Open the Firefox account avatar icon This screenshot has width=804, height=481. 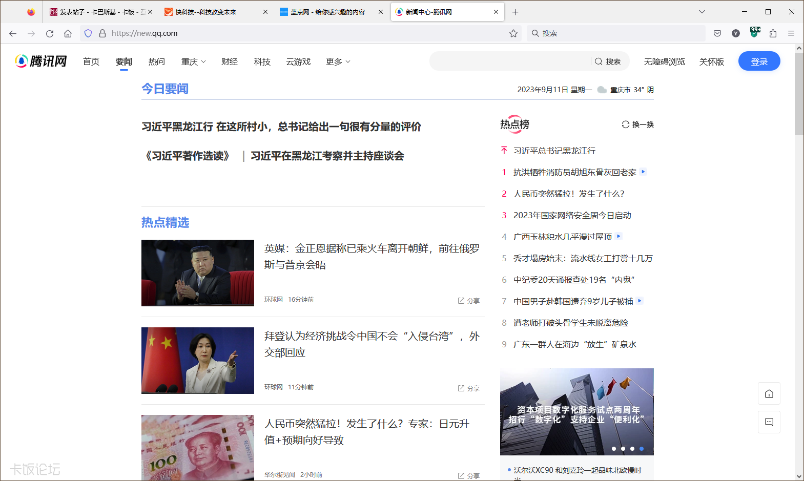coord(736,33)
